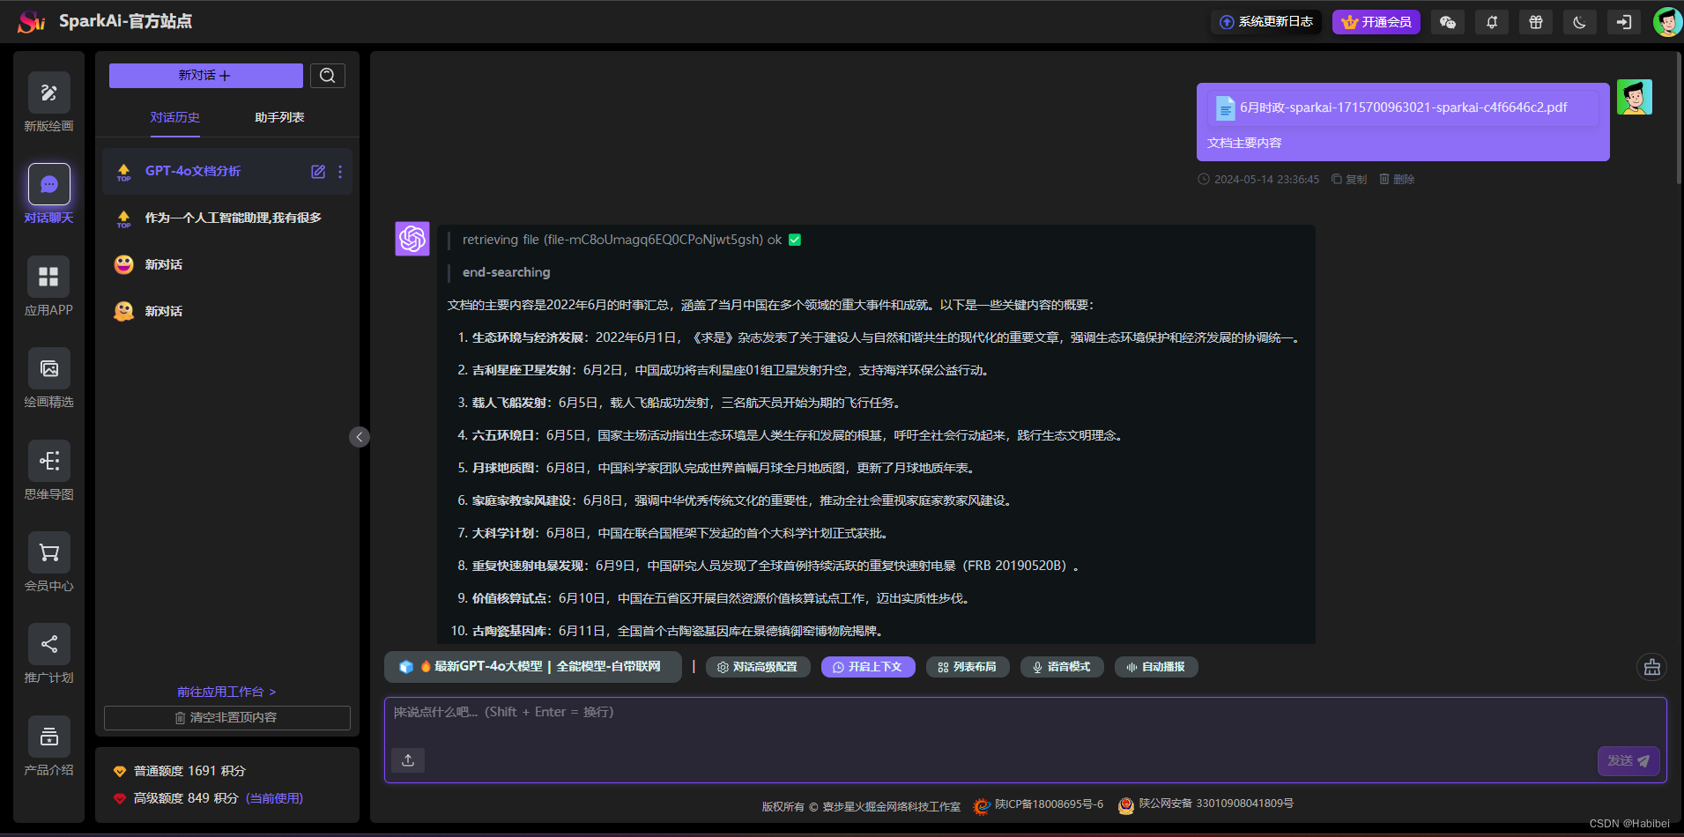Click the 高级额度 849 积分 line

point(208,799)
